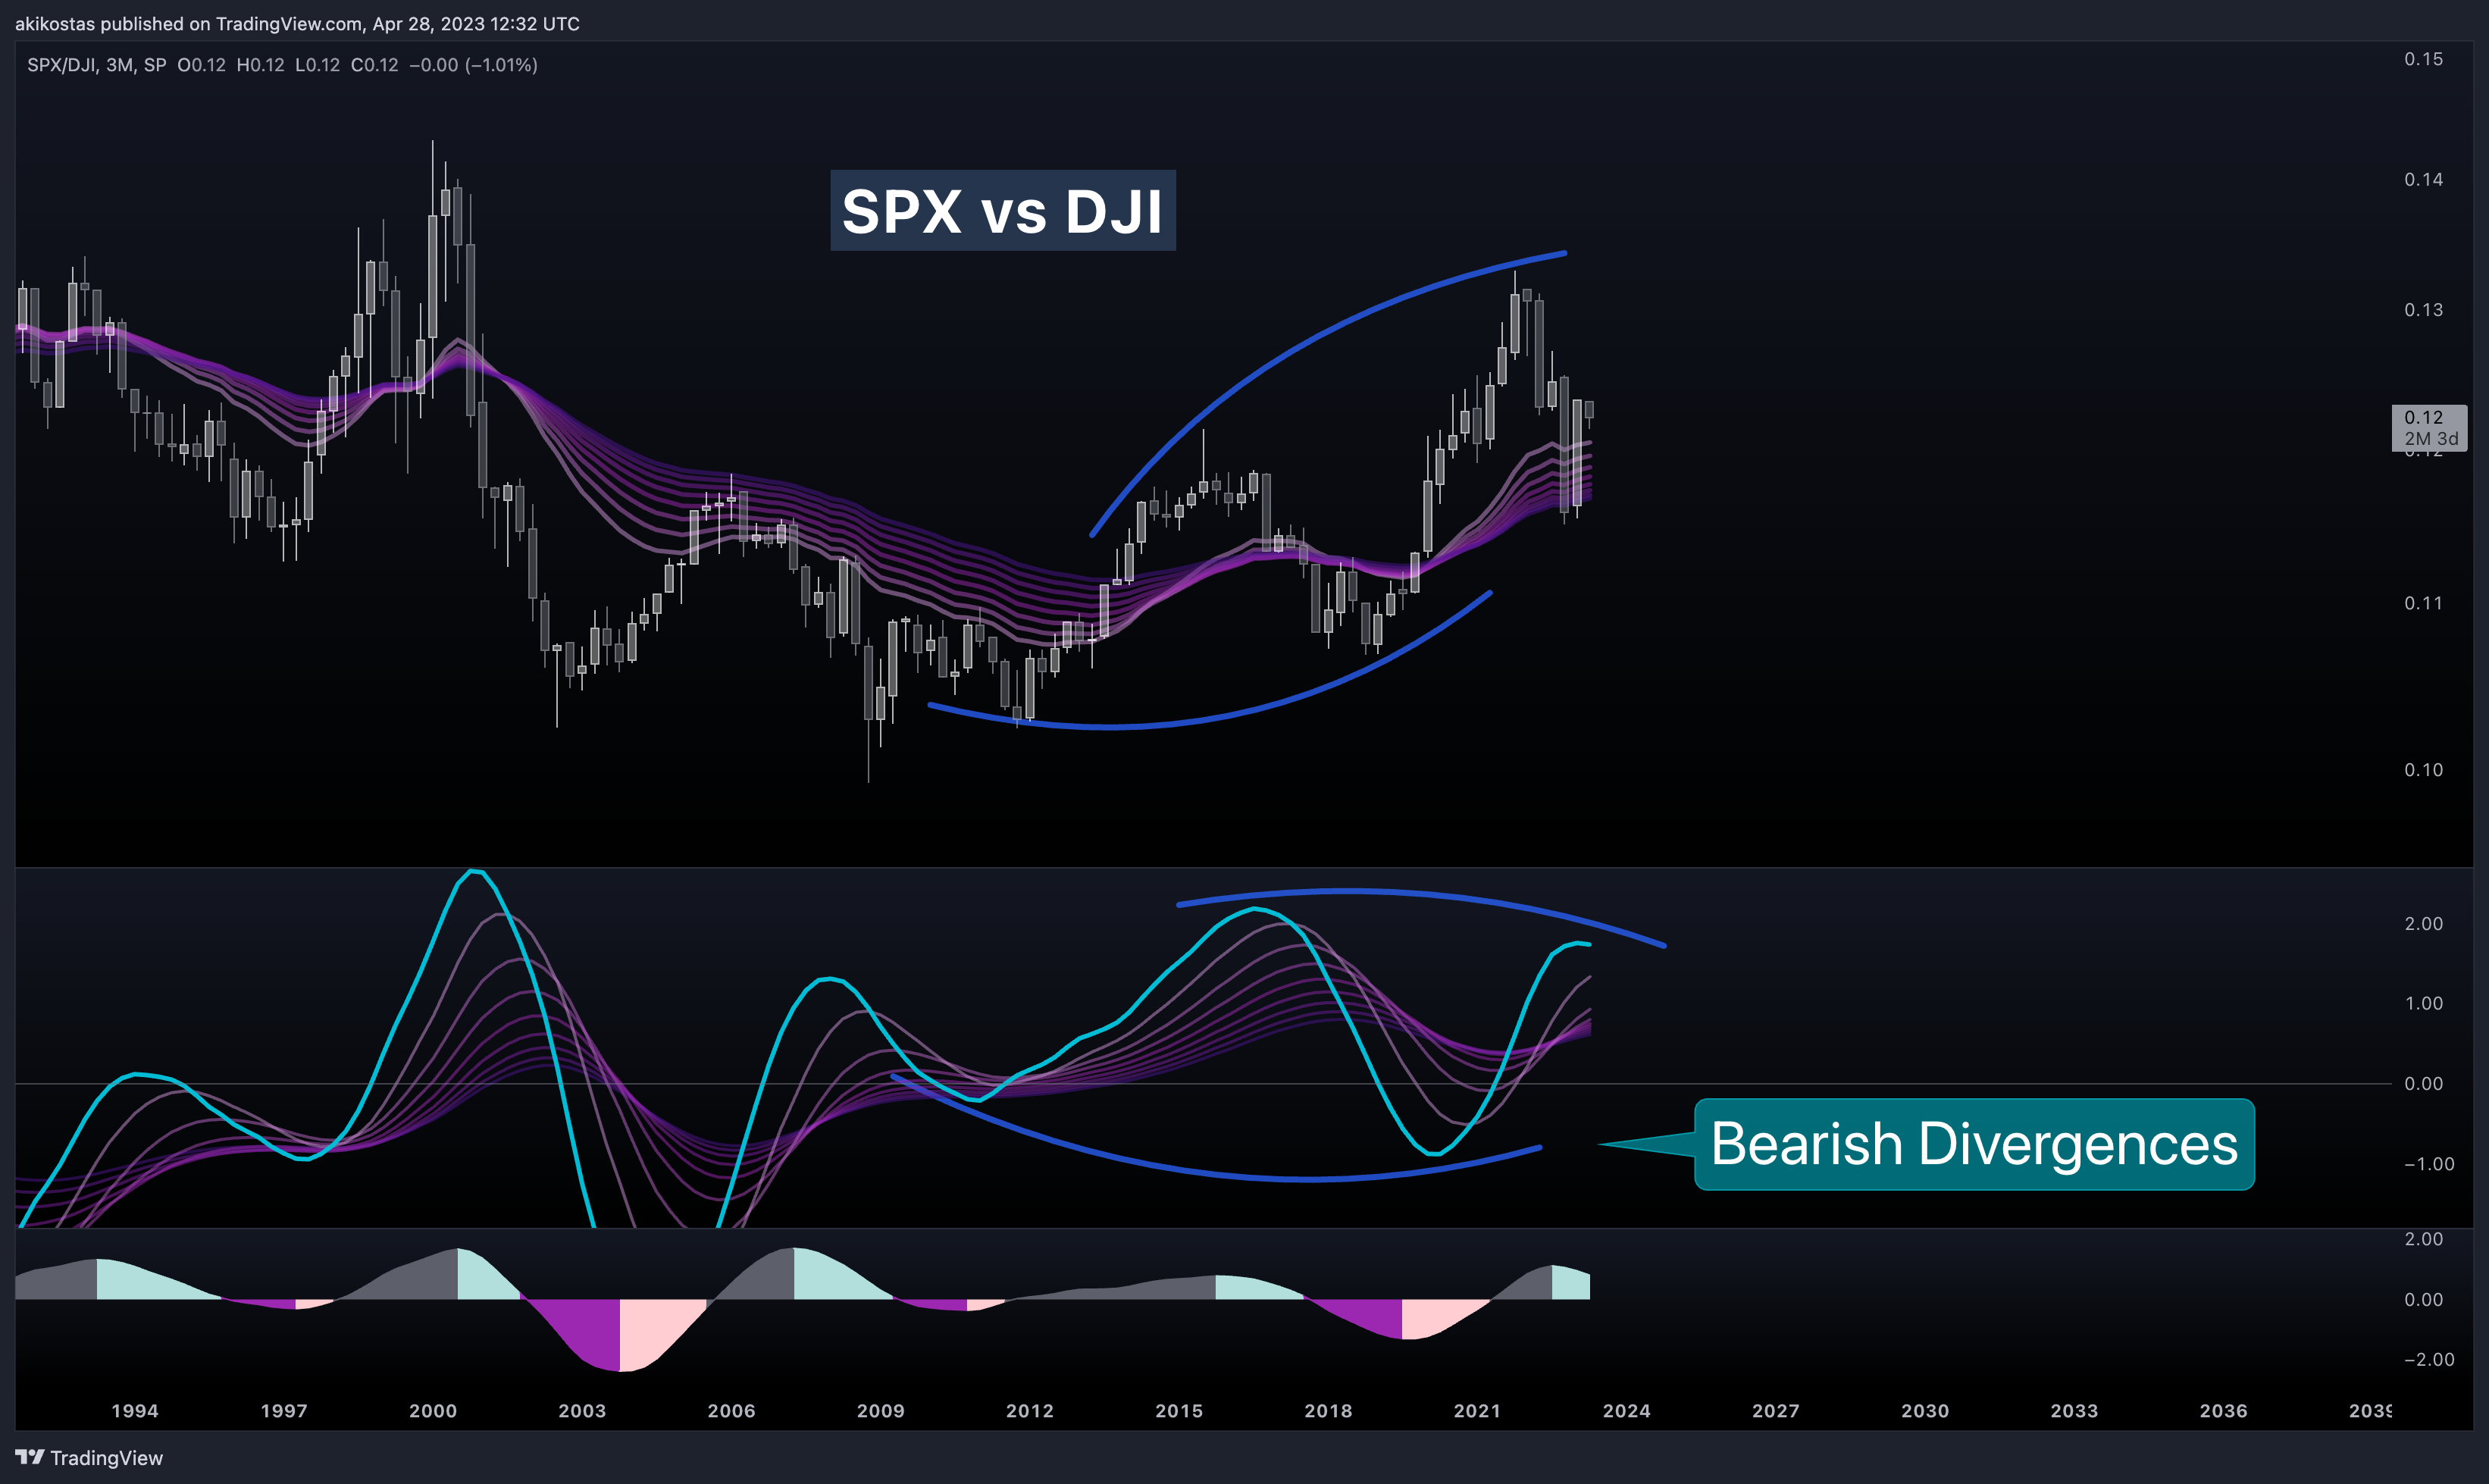This screenshot has width=2489, height=1484.
Task: Click the 2000 time axis label
Action: pyautogui.click(x=433, y=1410)
